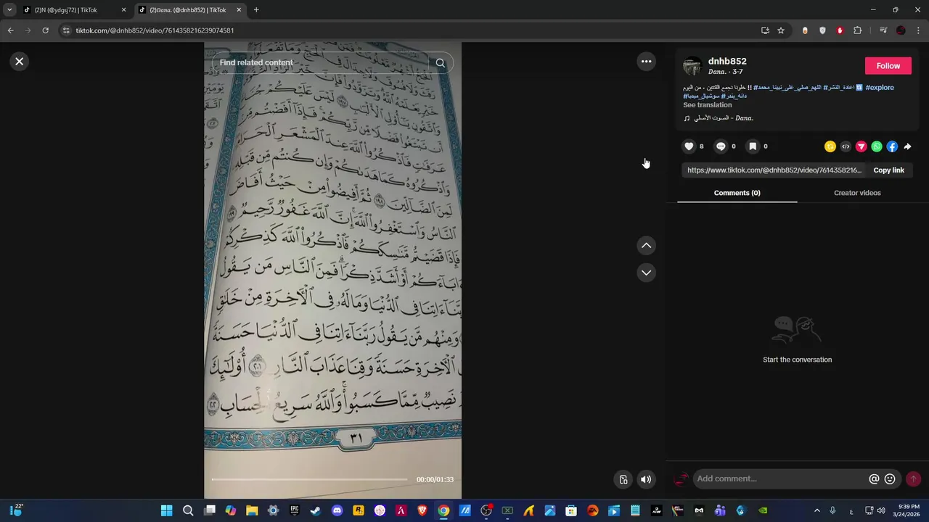Image resolution: width=929 pixels, height=522 pixels.
Task: Open the original sound by Dana link
Action: coord(723,118)
